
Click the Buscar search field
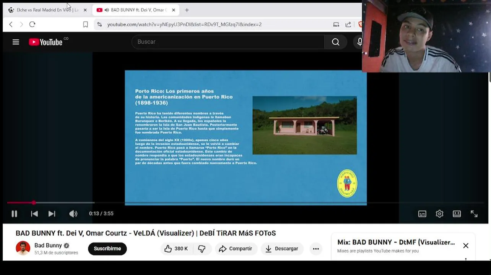click(x=228, y=42)
